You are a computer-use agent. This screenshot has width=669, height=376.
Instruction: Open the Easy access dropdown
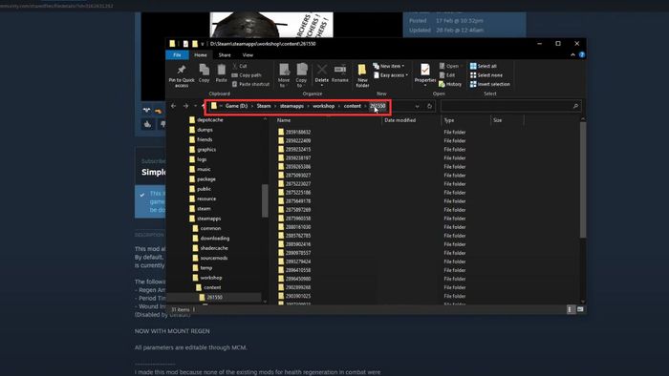(391, 75)
